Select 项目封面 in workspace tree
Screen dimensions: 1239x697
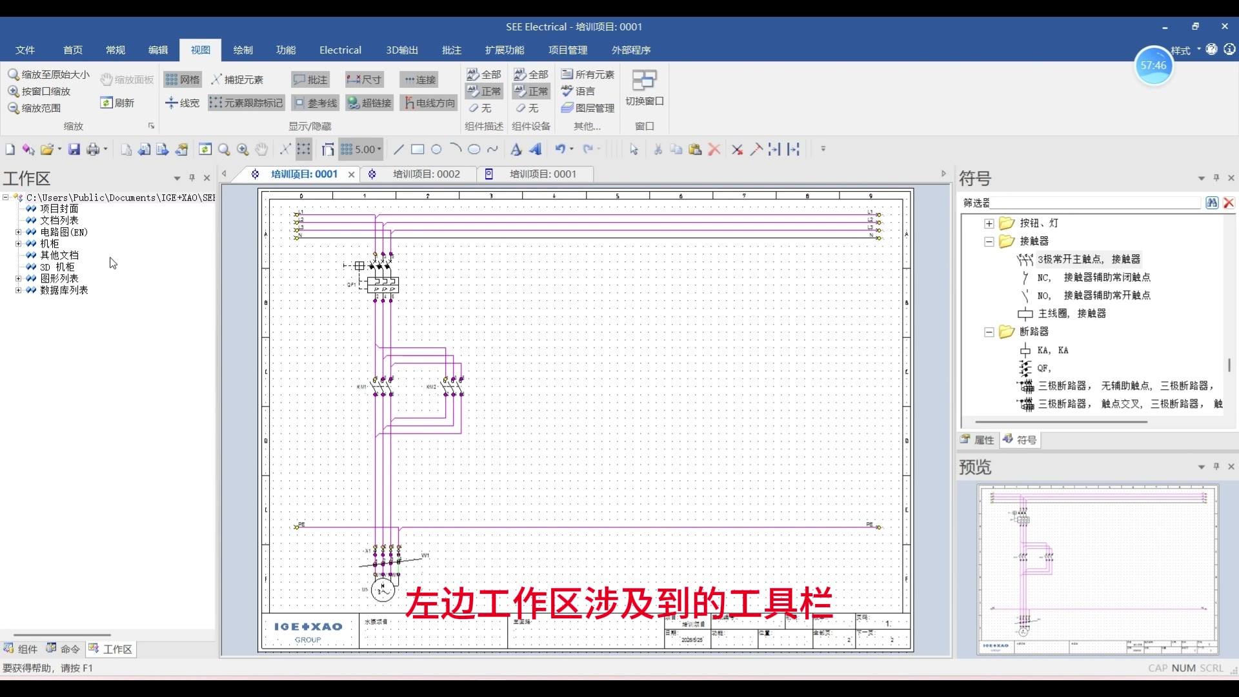click(x=59, y=208)
